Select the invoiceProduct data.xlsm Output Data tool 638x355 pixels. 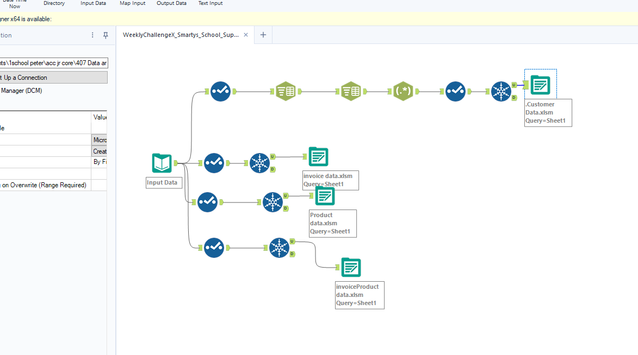tap(351, 268)
